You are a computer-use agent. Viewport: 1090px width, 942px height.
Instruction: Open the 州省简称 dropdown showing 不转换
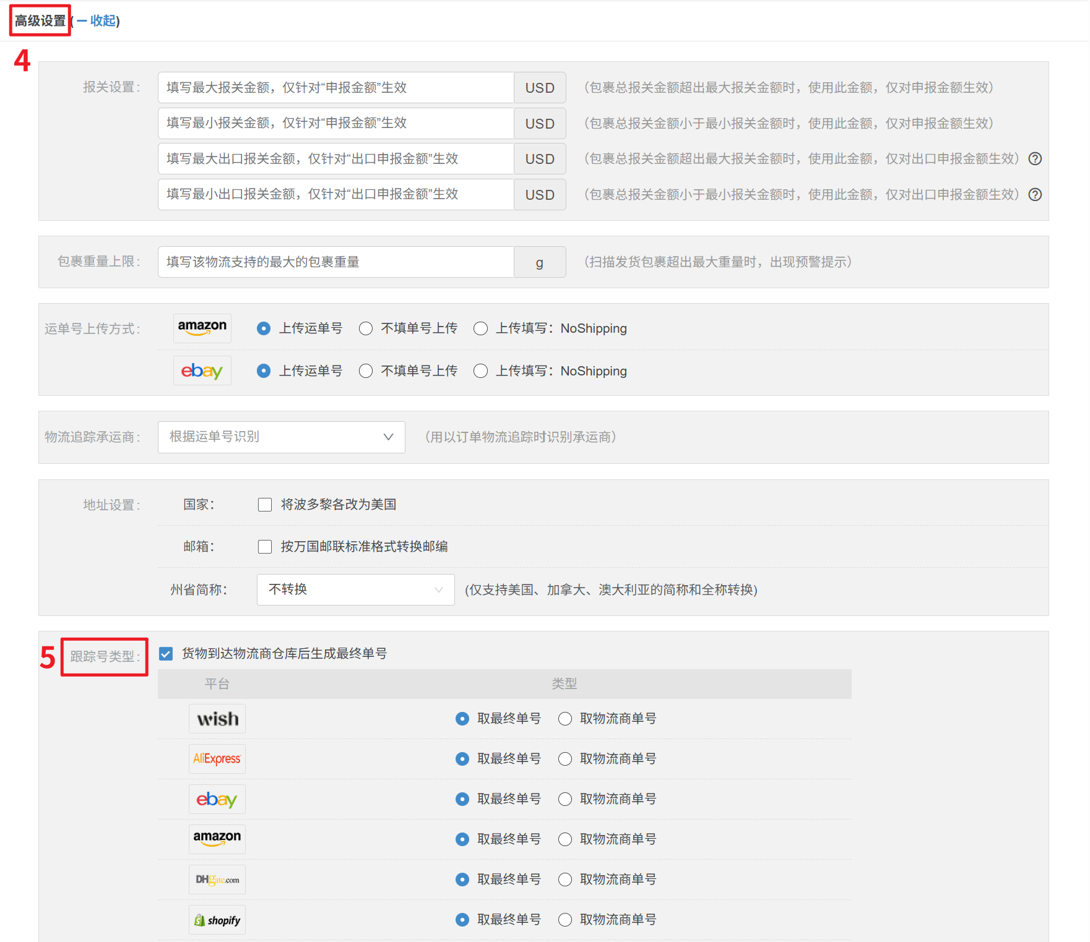(355, 589)
